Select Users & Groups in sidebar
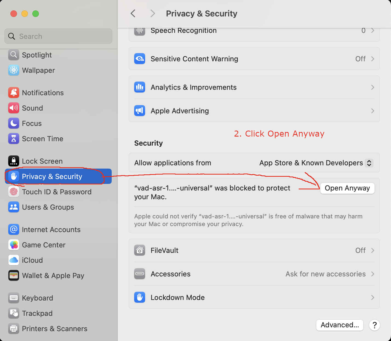Image resolution: width=391 pixels, height=341 pixels. (48, 207)
